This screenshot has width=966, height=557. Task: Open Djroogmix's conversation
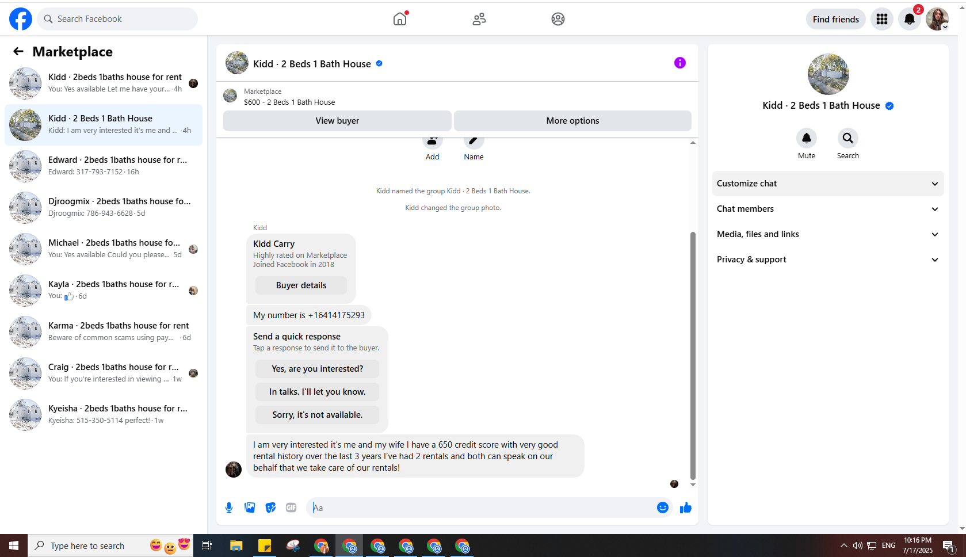click(x=104, y=208)
